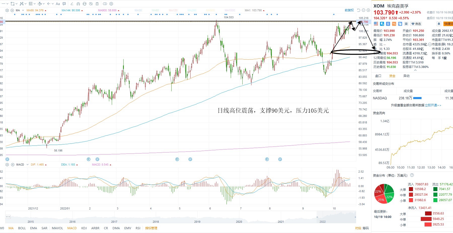This screenshot has width=453, height=233.
Task: Toggle the DIF 1.465 line
Action: point(37,165)
